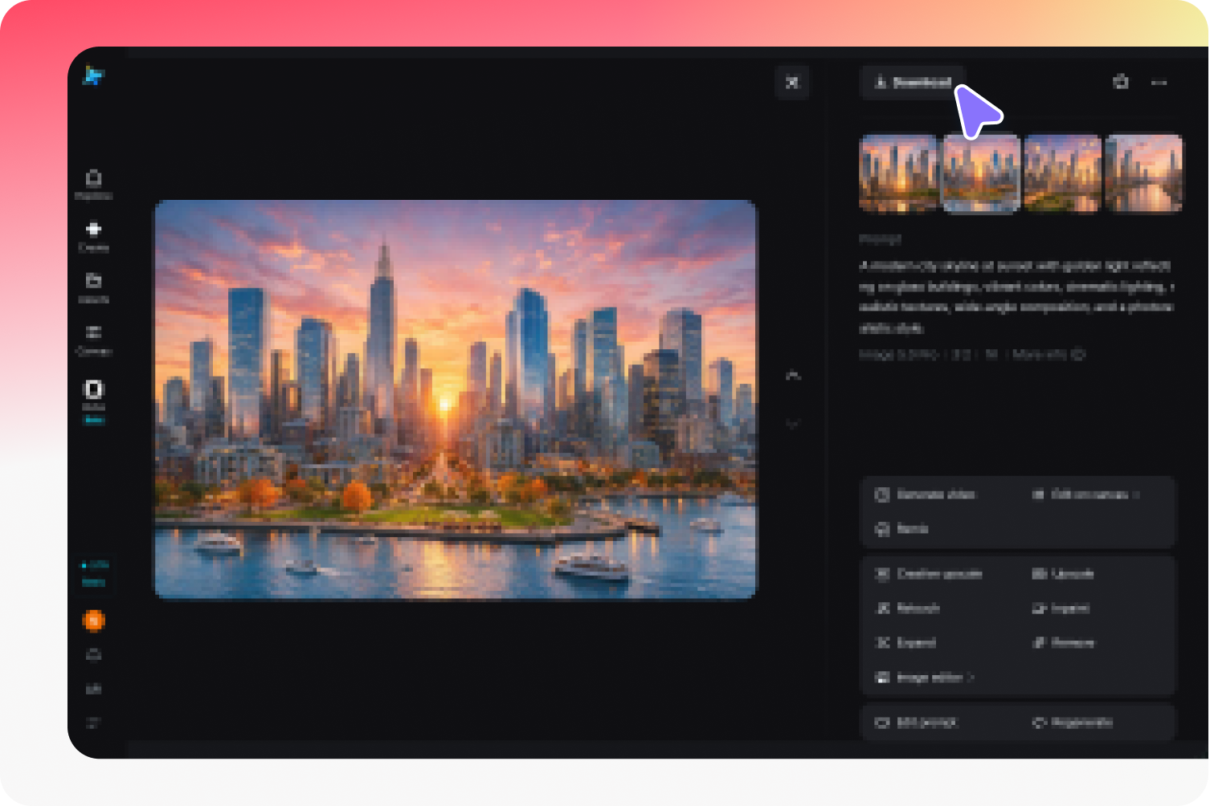The width and height of the screenshot is (1210, 806).
Task: Apply Creative upscale to the image
Action: click(x=929, y=574)
